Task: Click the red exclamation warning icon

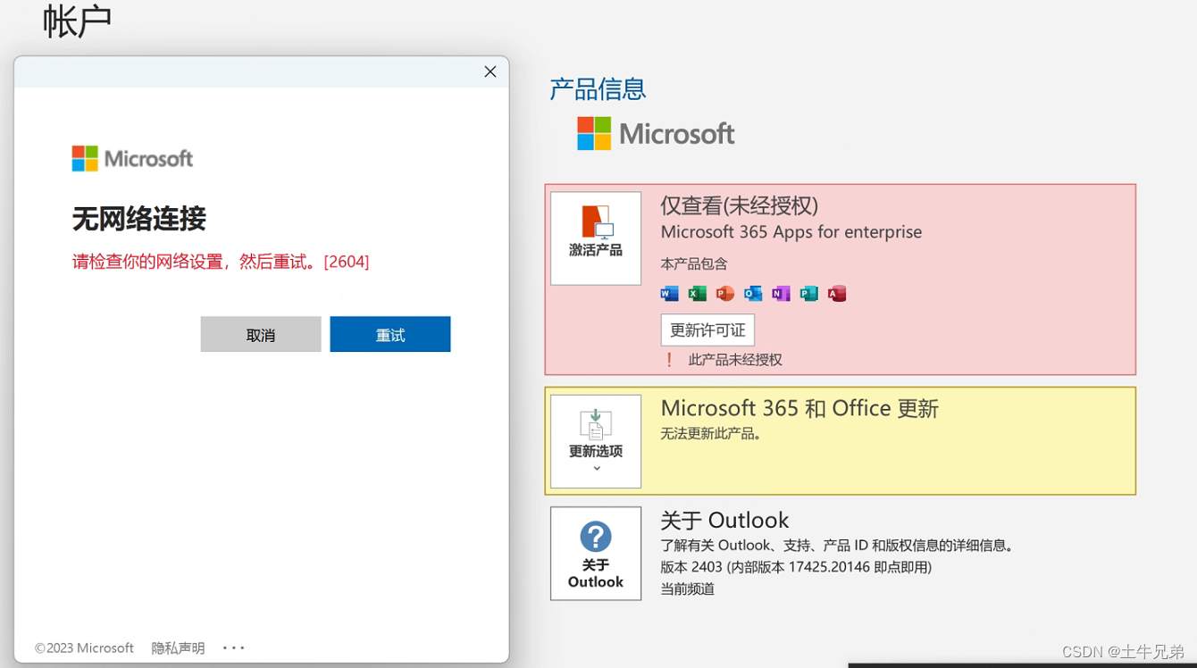Action: pos(669,360)
